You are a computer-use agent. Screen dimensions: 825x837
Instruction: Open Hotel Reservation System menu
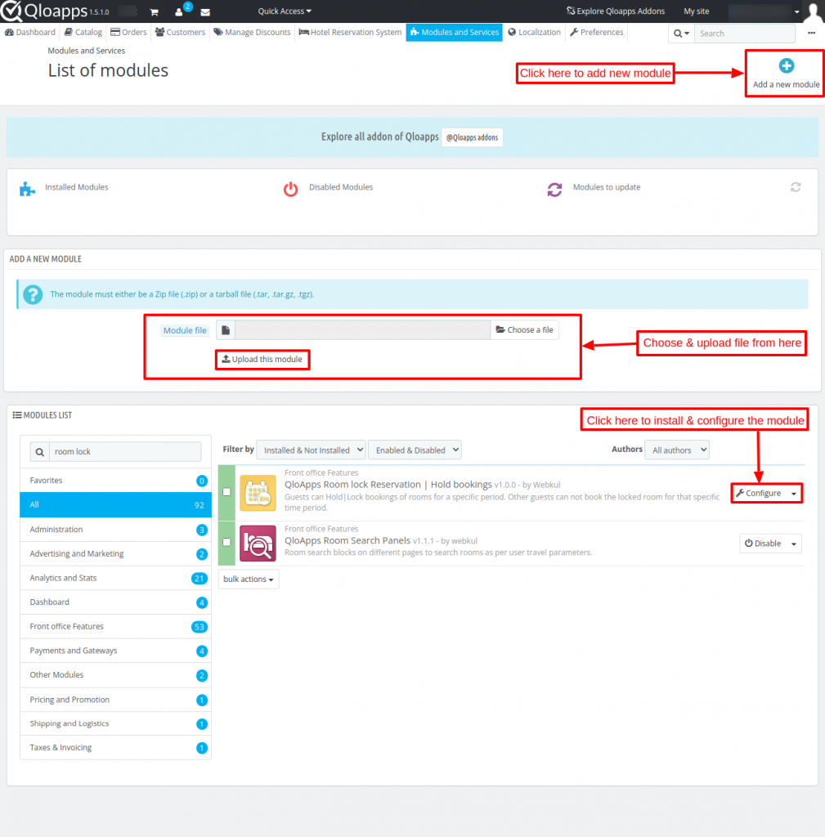tap(350, 32)
